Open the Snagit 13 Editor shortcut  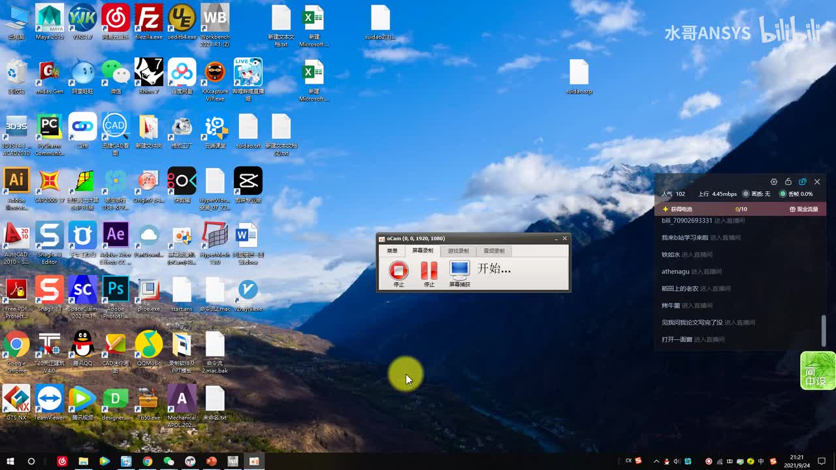point(50,243)
